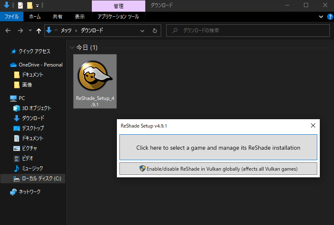Select the ローカル ディスク (C:) label
The height and width of the screenshot is (225, 334).
[x=41, y=179]
